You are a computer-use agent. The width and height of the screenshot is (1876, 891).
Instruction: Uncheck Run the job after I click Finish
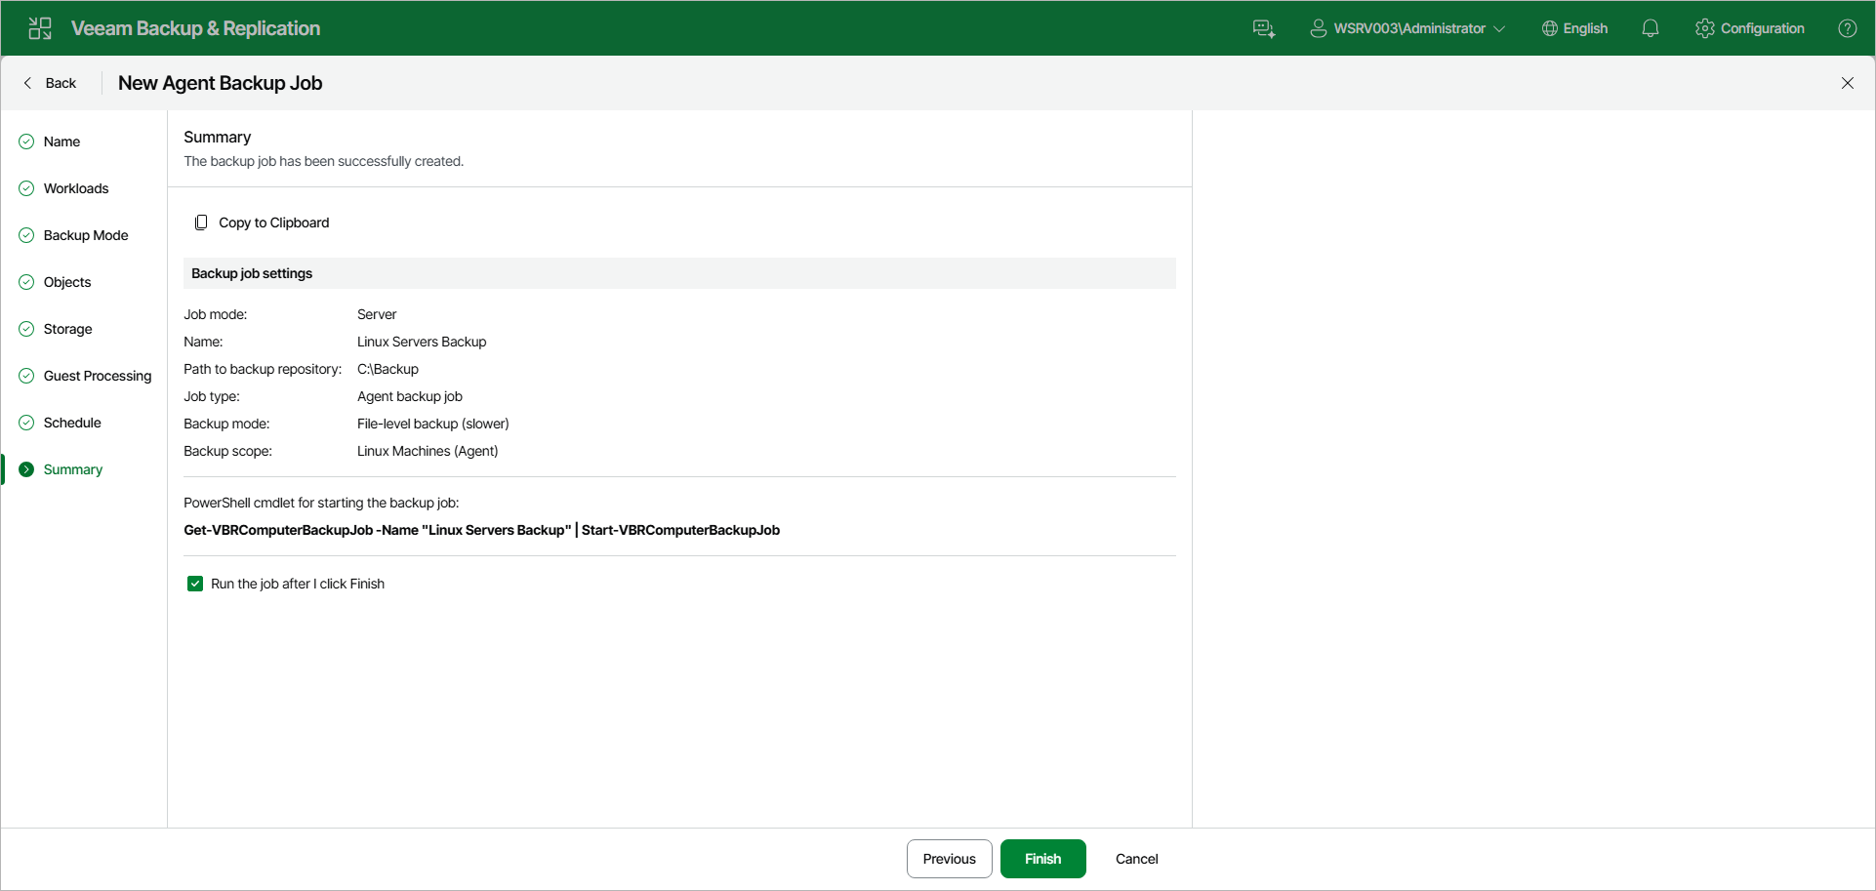(195, 584)
